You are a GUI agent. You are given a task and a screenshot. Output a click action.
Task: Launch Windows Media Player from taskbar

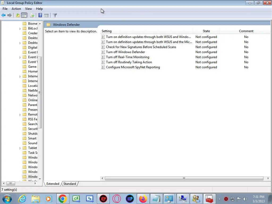click(x=49, y=199)
